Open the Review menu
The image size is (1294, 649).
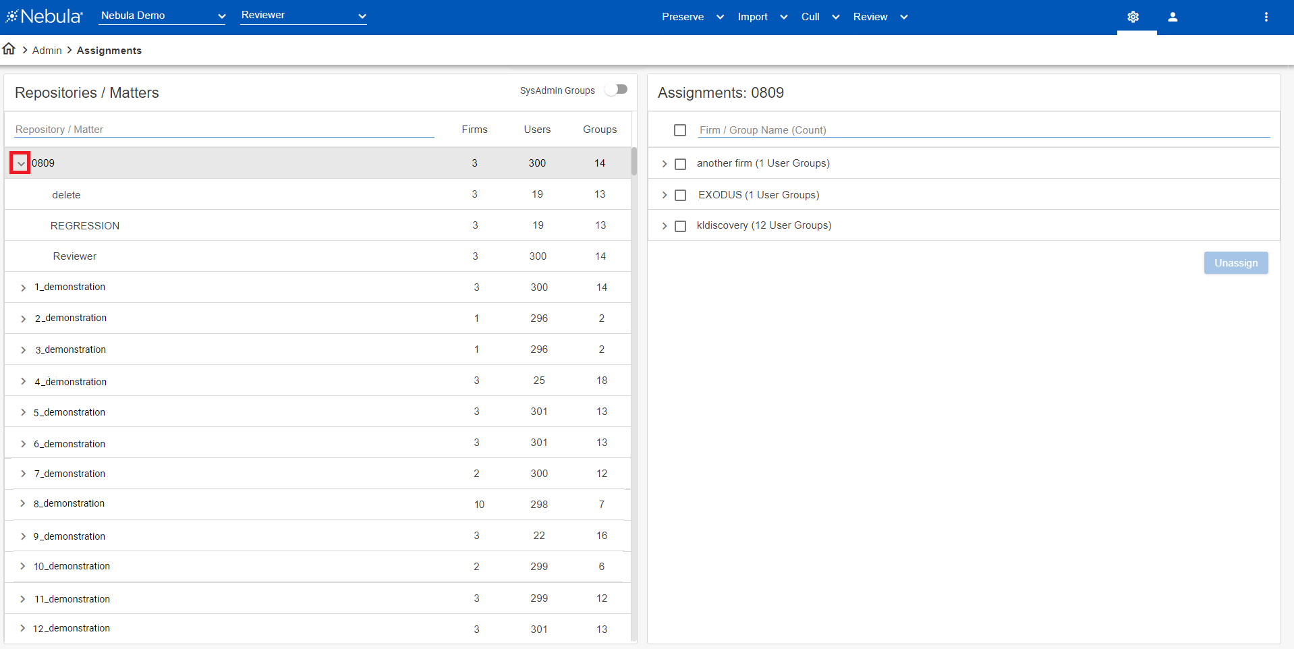[x=870, y=17]
